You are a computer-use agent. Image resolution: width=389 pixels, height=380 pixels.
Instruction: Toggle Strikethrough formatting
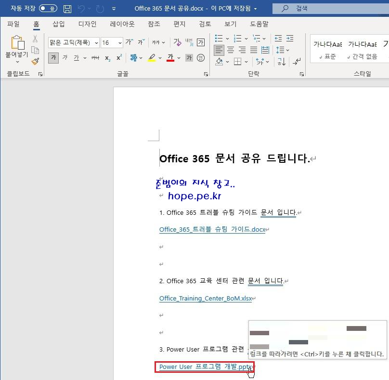(x=95, y=58)
